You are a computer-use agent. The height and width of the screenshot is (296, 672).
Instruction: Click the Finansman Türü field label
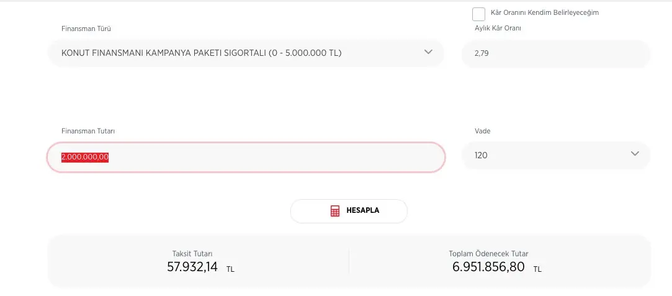(86, 29)
